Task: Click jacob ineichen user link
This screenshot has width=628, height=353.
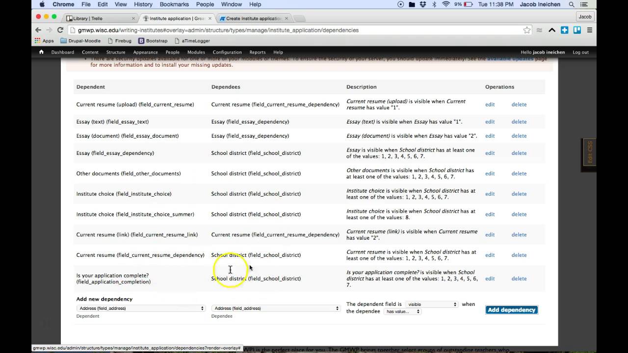Action: (549, 52)
